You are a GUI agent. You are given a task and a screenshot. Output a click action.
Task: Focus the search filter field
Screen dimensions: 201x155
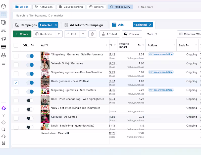tap(107, 16)
